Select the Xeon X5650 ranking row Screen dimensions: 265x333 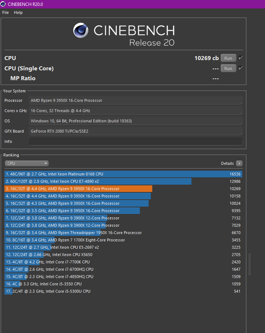click(123, 255)
